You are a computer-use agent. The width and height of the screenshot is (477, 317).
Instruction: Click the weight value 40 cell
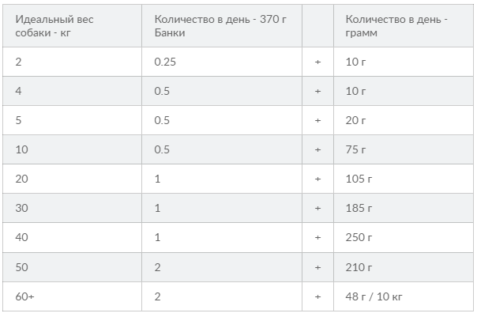(x=72, y=237)
